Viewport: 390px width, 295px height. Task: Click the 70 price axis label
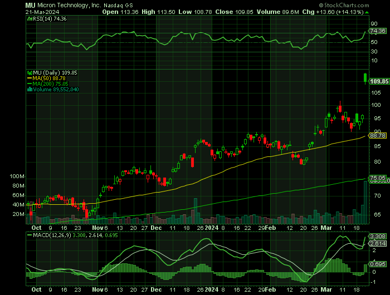coord(377,196)
